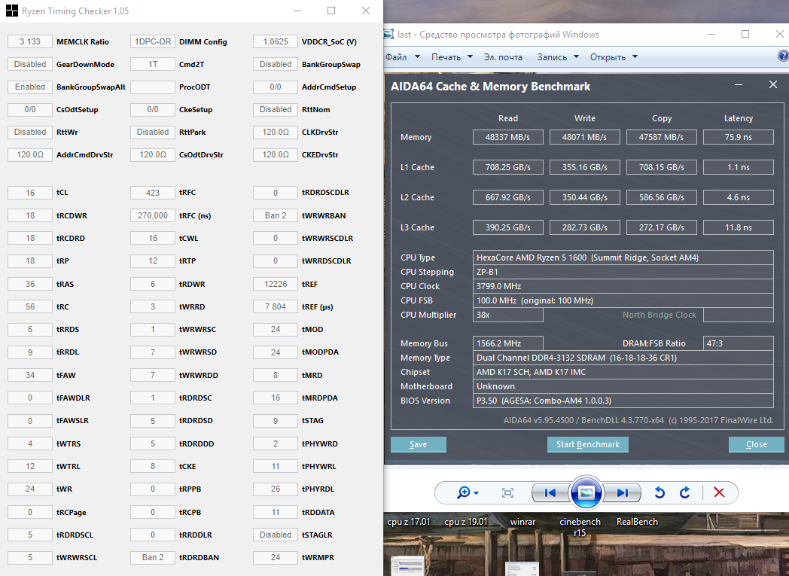
Task: Click the CPU Type field in AIDA64
Action: [623, 258]
